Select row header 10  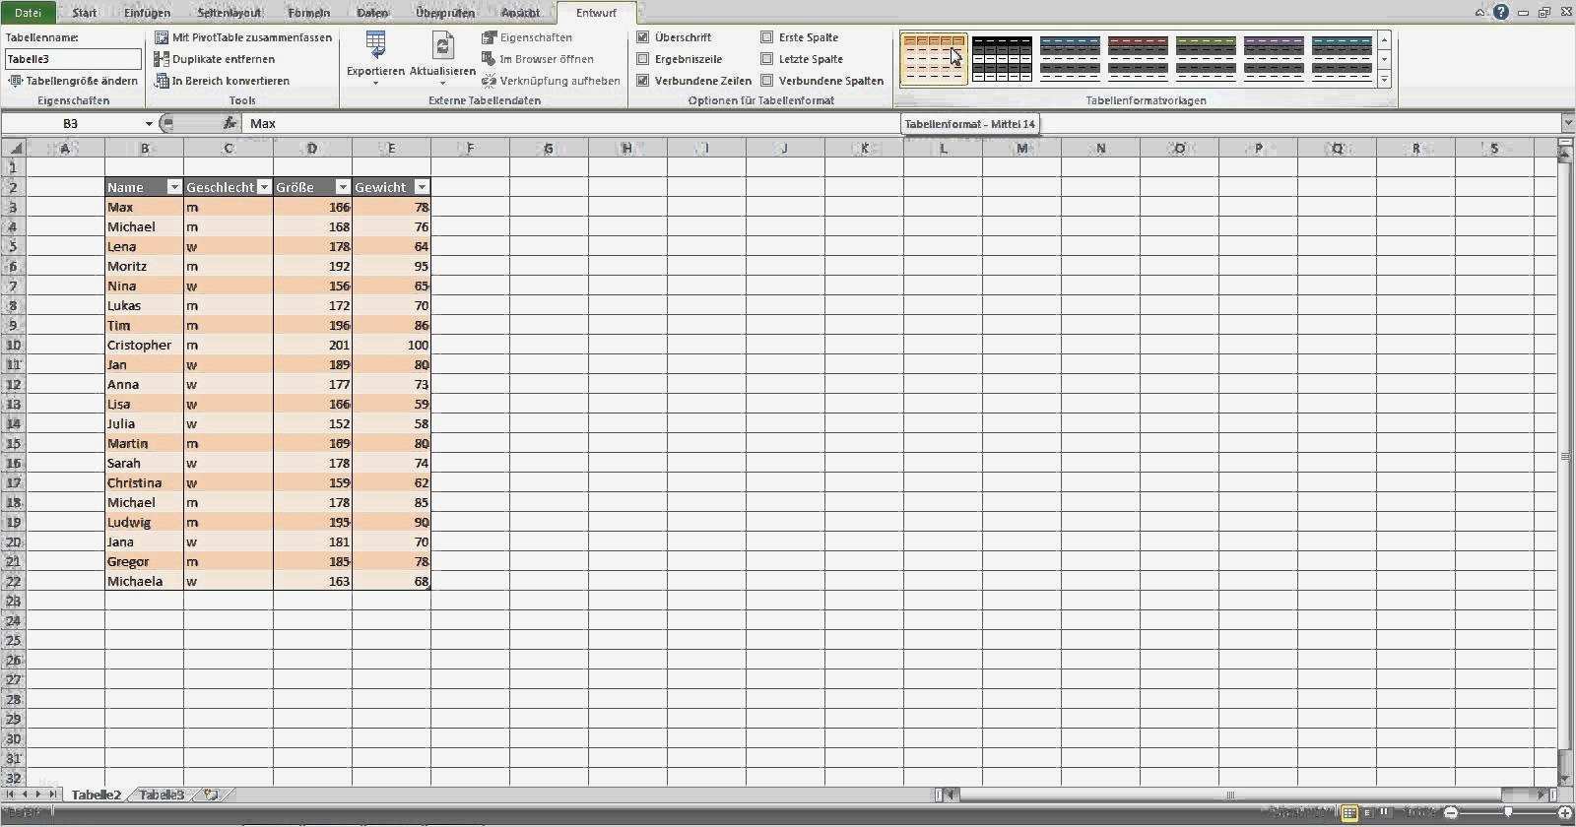(14, 345)
